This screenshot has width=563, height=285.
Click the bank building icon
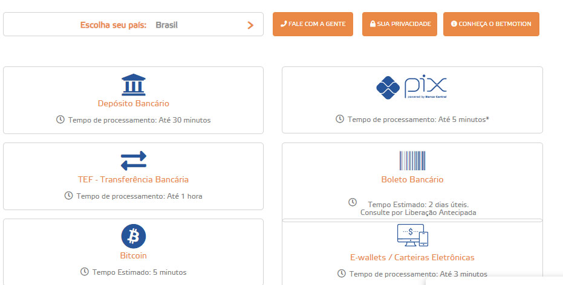(x=133, y=85)
